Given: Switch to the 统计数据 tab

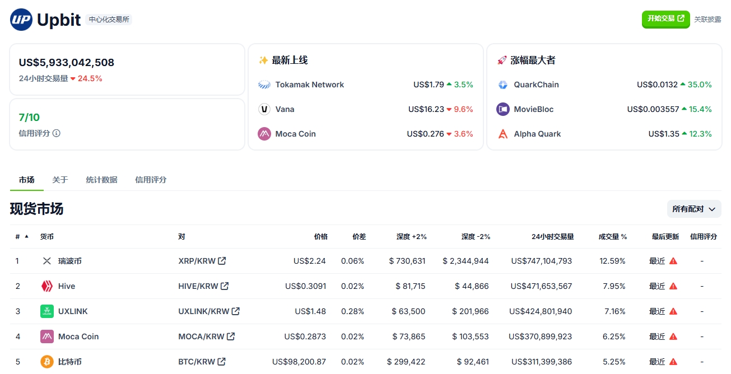Looking at the screenshot, I should (x=101, y=180).
